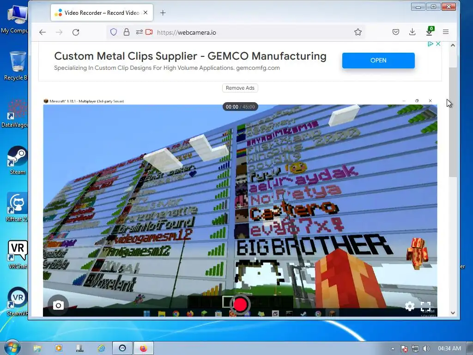Close the ad with the X icon

(438, 44)
